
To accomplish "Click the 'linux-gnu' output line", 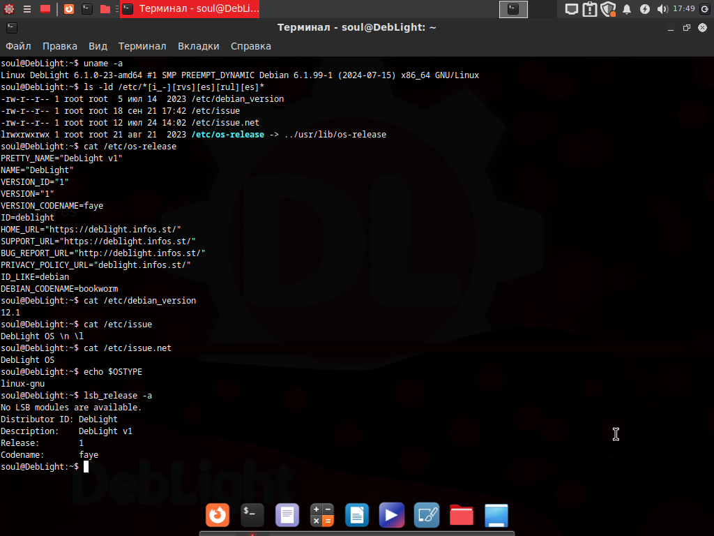I will pyautogui.click(x=23, y=383).
